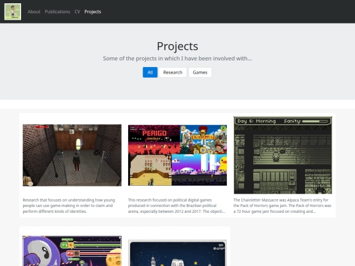Go to the Publications page

(57, 12)
